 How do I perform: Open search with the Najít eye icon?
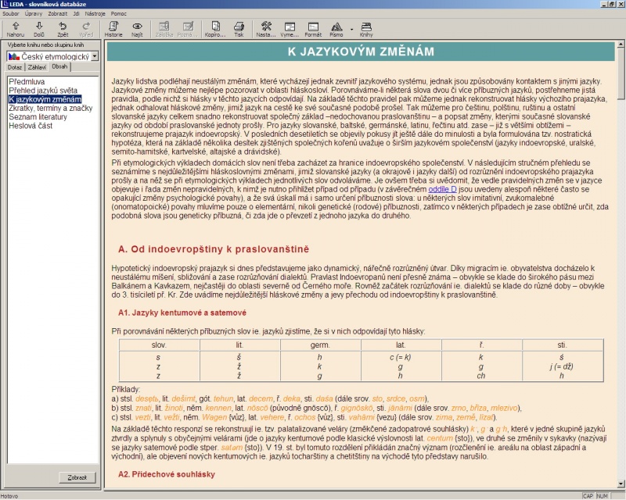pos(137,29)
